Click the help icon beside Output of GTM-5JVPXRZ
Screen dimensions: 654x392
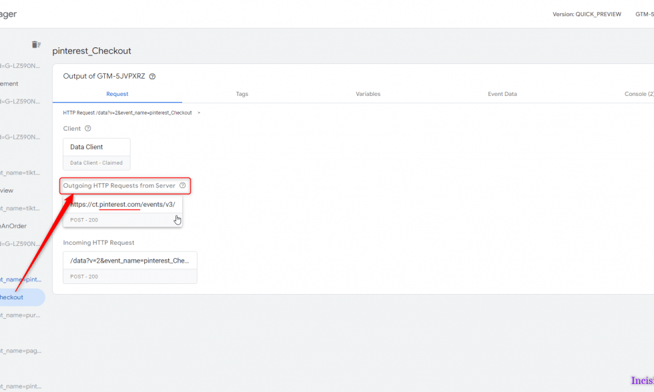tap(152, 76)
